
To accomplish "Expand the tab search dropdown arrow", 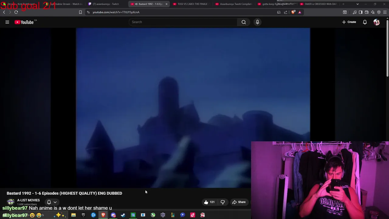I will pyautogui.click(x=357, y=4).
